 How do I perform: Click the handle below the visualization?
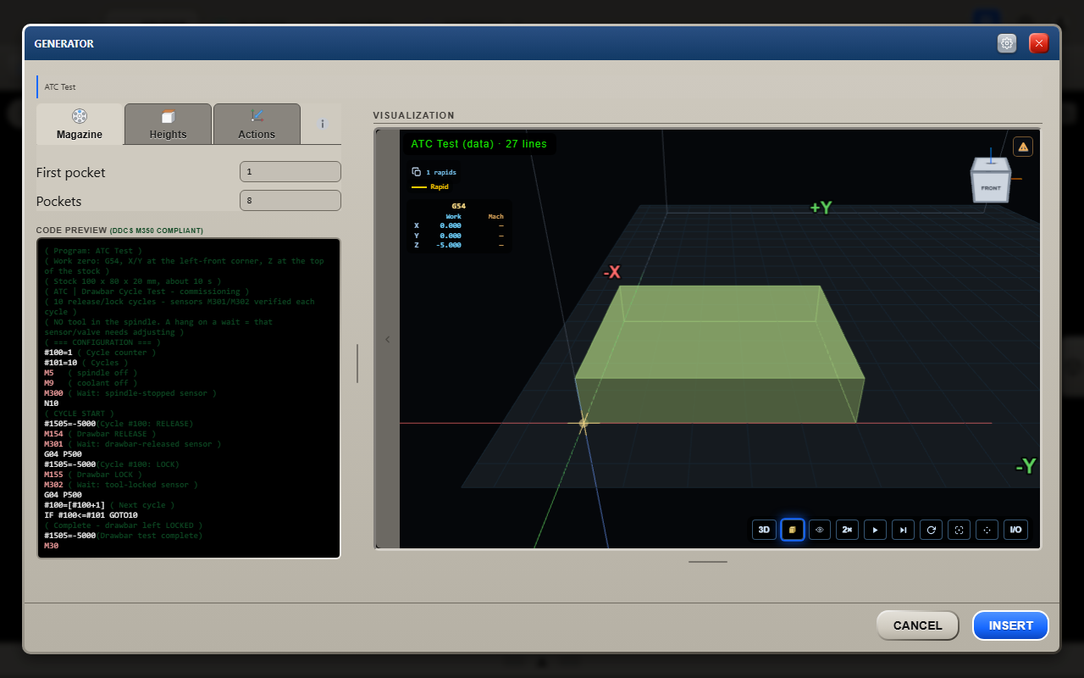tap(707, 561)
